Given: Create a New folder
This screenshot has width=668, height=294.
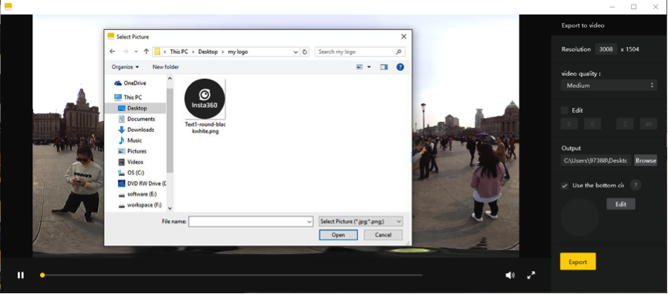Looking at the screenshot, I should tap(166, 67).
